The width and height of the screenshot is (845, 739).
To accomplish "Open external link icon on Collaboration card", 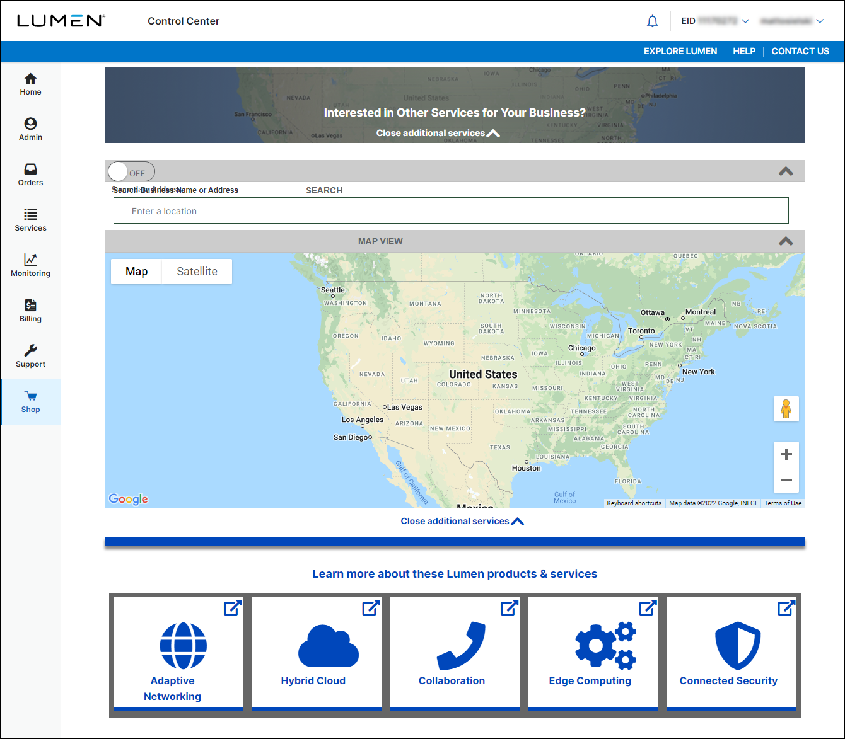I will coord(510,608).
